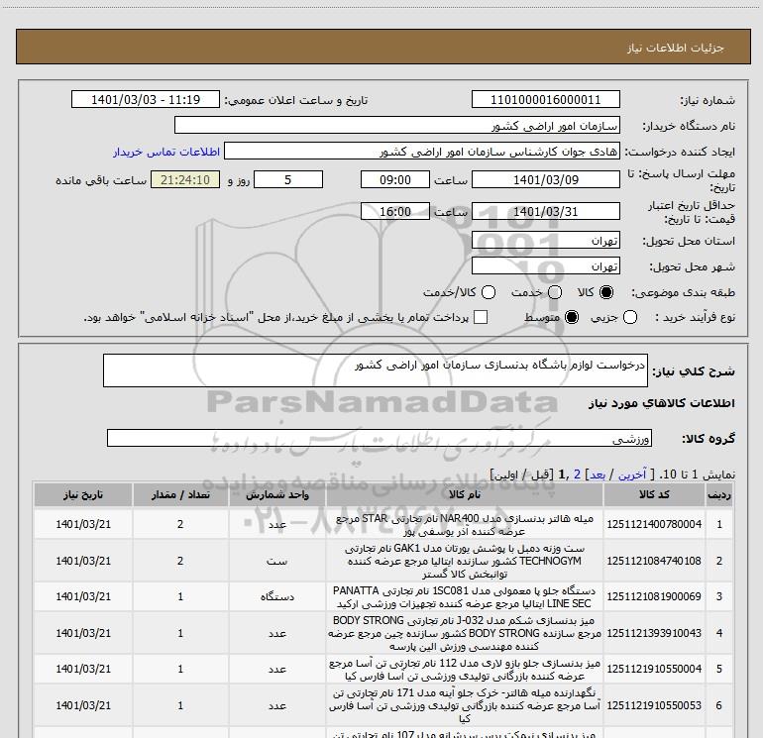Click the model 112 Larry bench name in row 5

(464, 670)
